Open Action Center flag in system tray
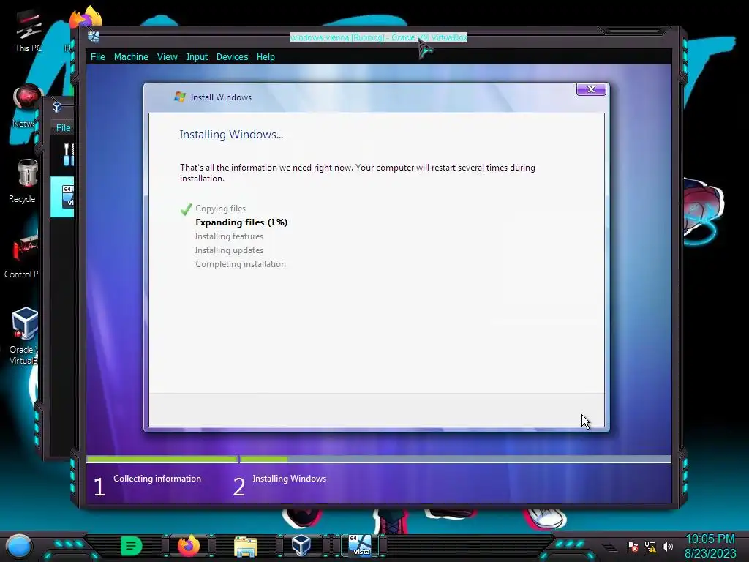 point(633,546)
